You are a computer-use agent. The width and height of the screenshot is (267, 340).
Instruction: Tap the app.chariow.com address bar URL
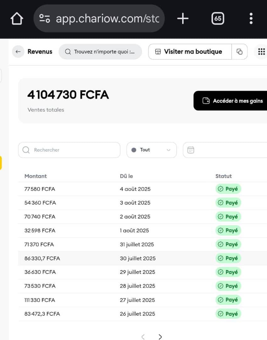coord(108,19)
